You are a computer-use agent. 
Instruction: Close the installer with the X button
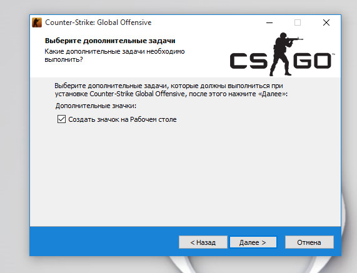[x=326, y=22]
